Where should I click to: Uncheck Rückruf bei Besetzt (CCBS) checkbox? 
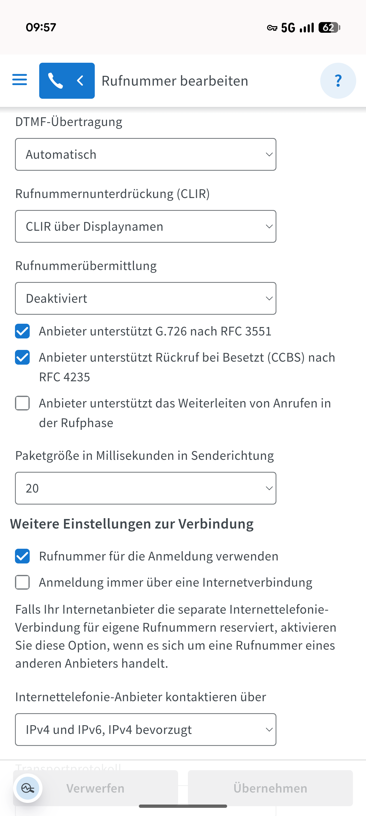pyautogui.click(x=22, y=357)
